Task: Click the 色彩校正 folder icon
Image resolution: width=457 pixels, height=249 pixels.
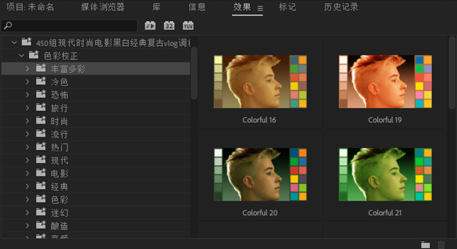Action: (x=34, y=55)
